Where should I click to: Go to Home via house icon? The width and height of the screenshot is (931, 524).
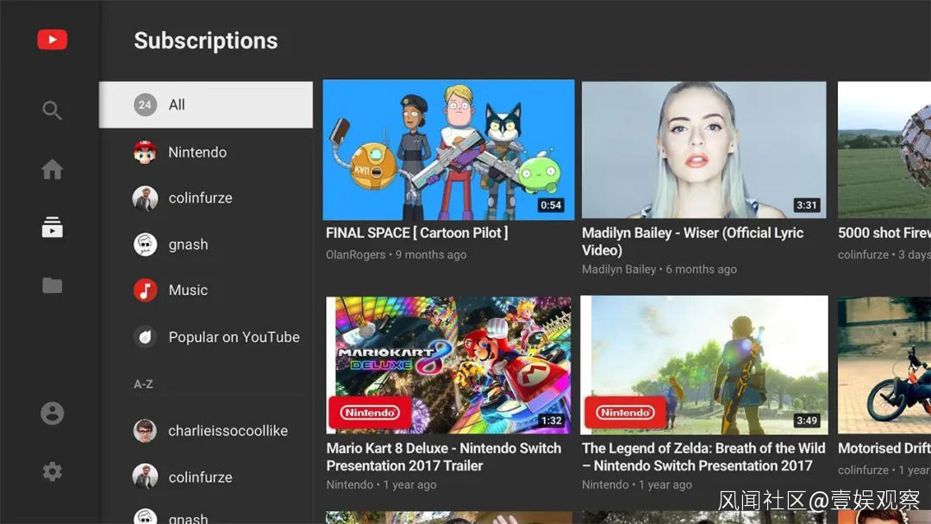pyautogui.click(x=53, y=170)
